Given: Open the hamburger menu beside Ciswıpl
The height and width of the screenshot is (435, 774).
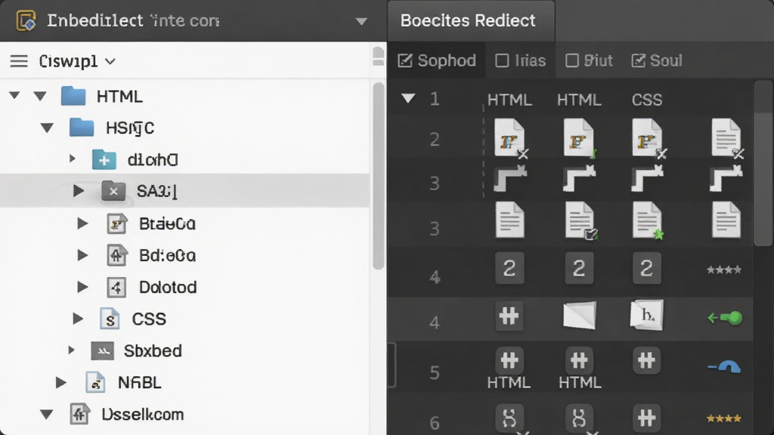Looking at the screenshot, I should tap(19, 61).
